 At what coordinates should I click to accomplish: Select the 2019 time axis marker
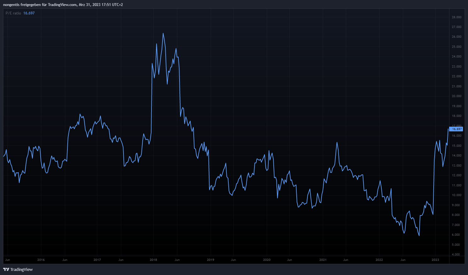point(210,260)
